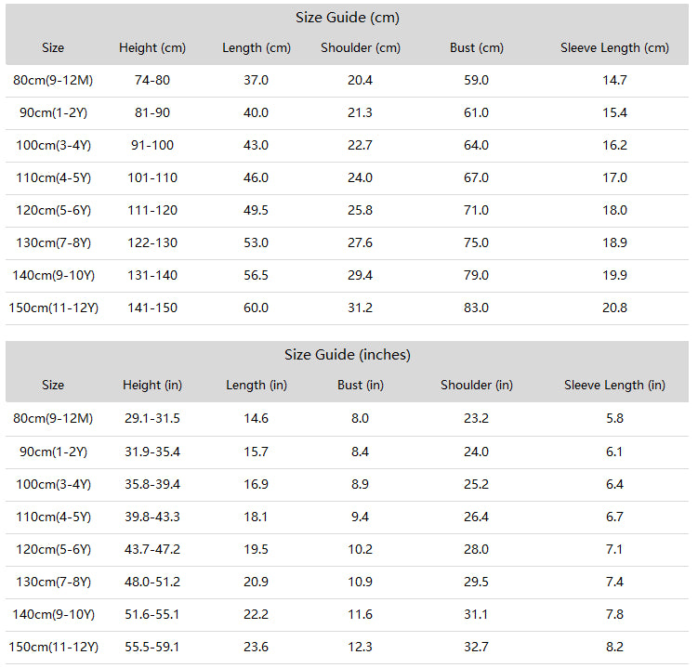Click the Bust (cm) column header

click(476, 47)
